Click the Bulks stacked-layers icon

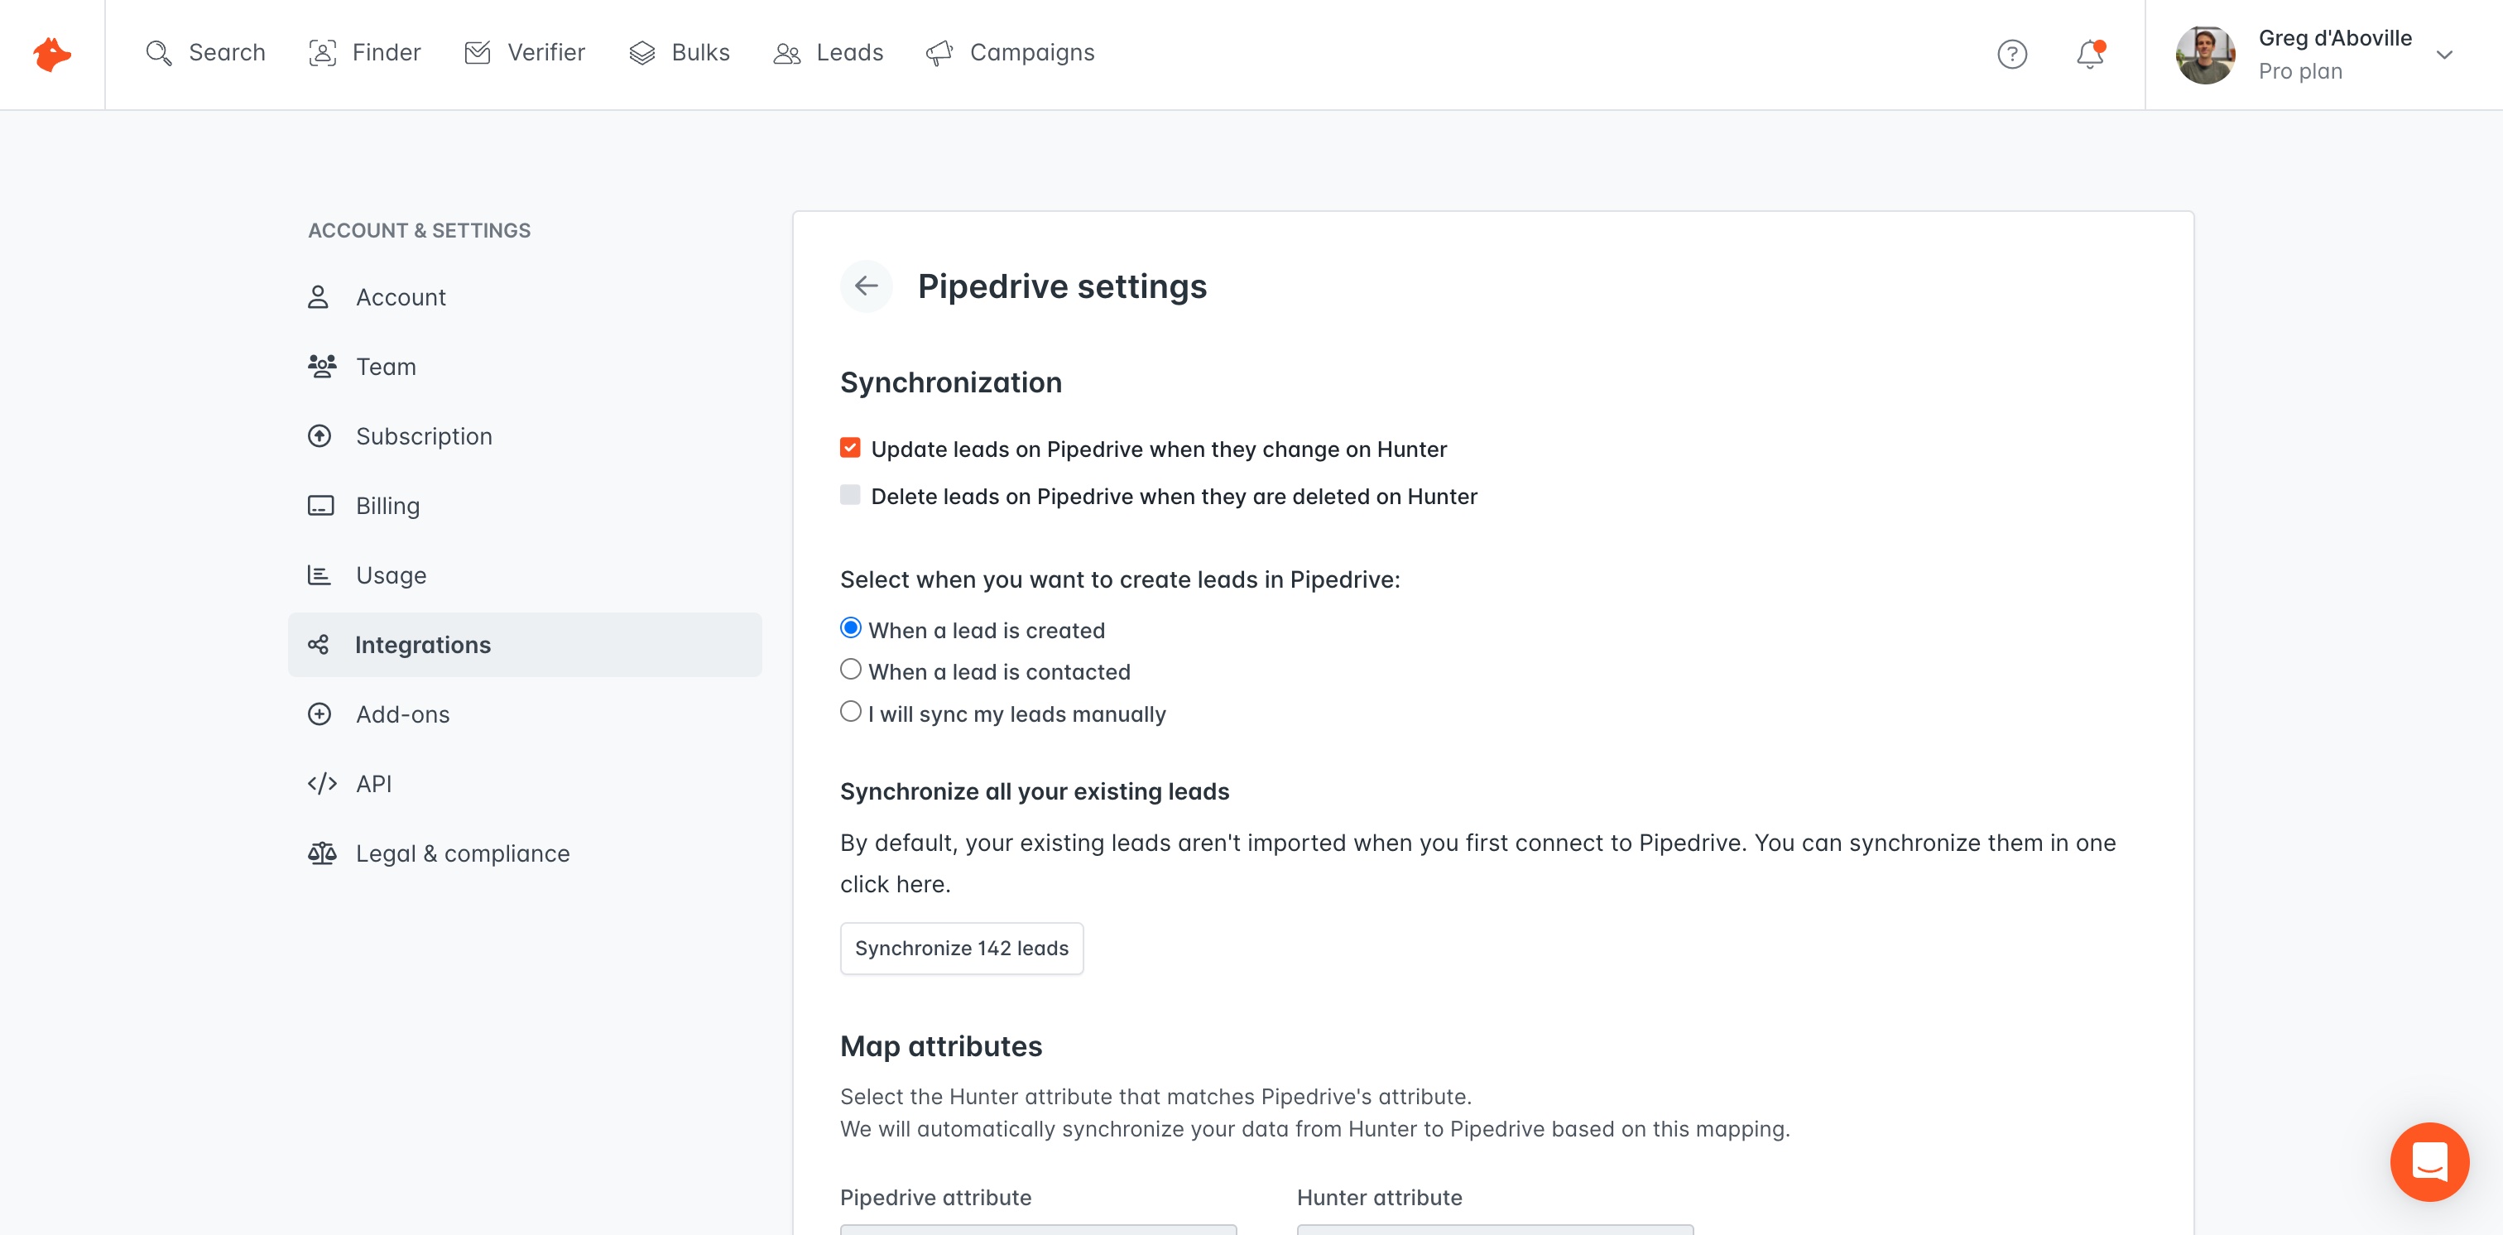coord(642,52)
